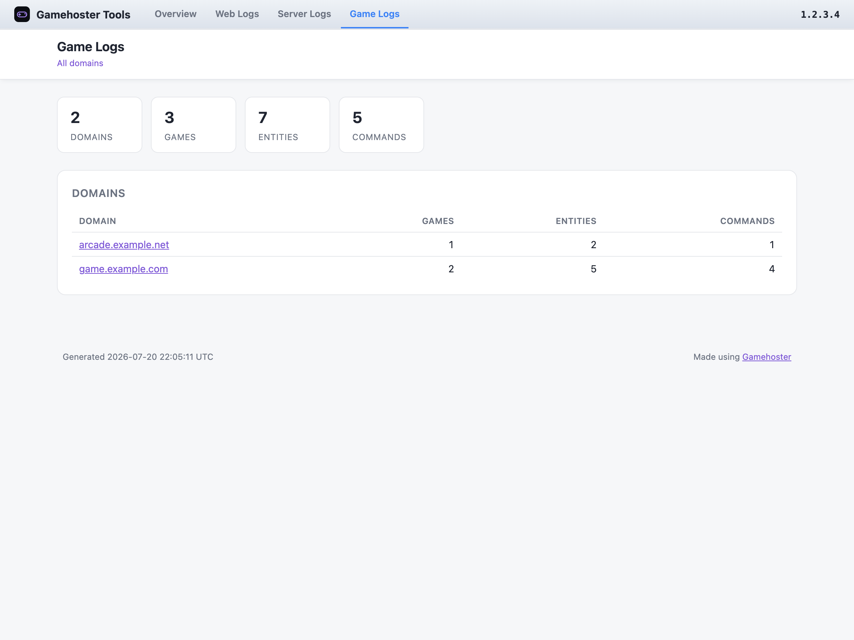Open the Overview tab
The height and width of the screenshot is (640, 854).
[176, 14]
